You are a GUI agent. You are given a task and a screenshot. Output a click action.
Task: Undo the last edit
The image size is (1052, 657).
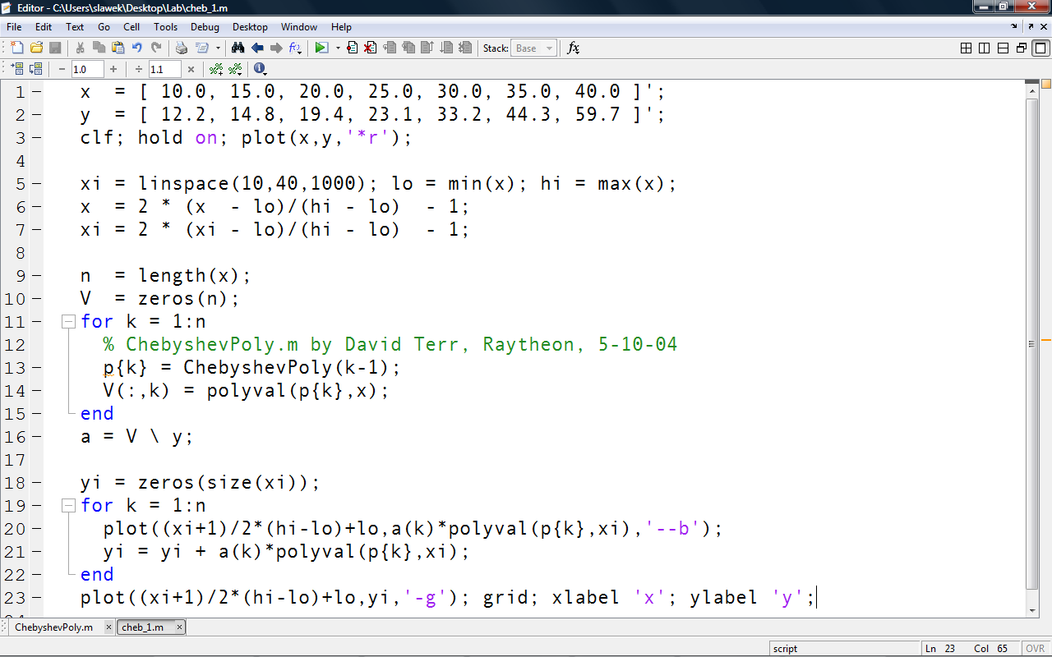click(136, 48)
